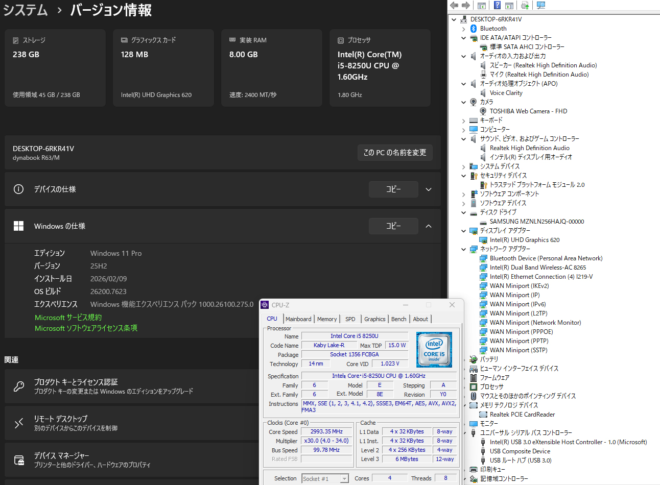
Task: Click the show/hide console tree icon
Action: click(481, 5)
